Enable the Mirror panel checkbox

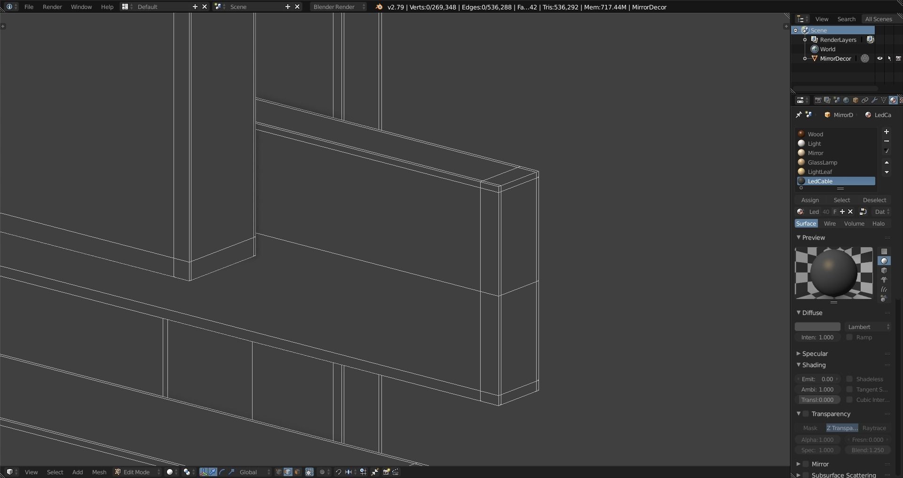(806, 464)
